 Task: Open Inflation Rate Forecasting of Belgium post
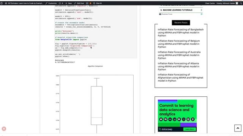[x=179, y=44]
